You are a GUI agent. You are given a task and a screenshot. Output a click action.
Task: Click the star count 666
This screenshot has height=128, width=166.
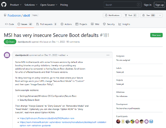[x=153, y=15]
